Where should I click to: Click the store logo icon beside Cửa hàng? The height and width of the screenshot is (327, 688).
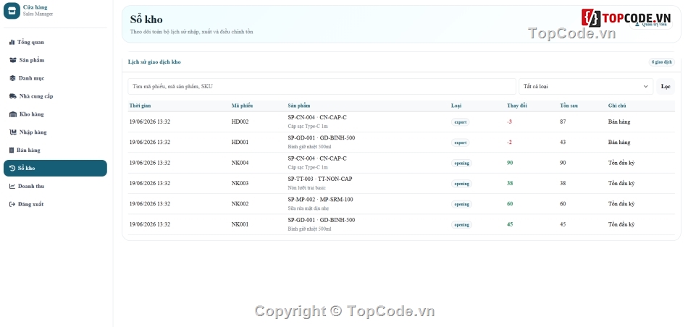(12, 11)
